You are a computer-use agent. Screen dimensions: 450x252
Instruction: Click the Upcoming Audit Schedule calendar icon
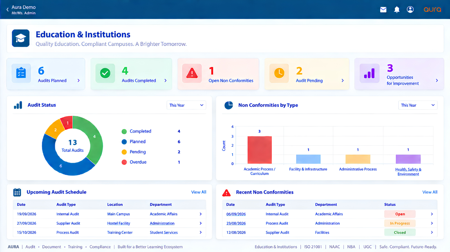pos(17,192)
